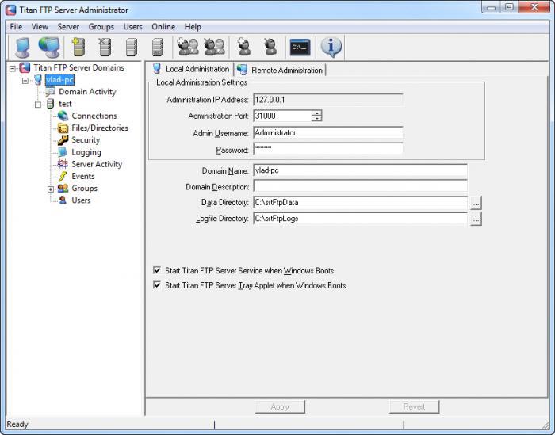Click the Password field

tap(328, 149)
